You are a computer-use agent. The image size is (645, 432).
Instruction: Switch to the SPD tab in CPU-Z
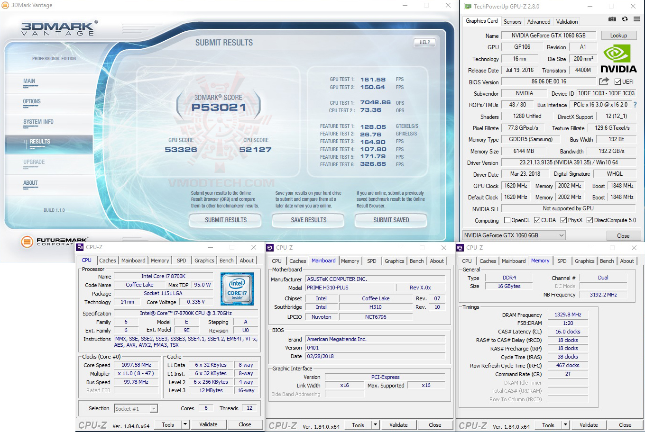181,260
